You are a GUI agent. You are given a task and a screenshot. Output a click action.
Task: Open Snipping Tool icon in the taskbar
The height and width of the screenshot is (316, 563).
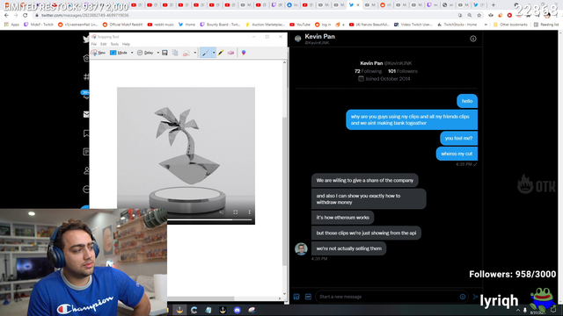[x=252, y=310]
